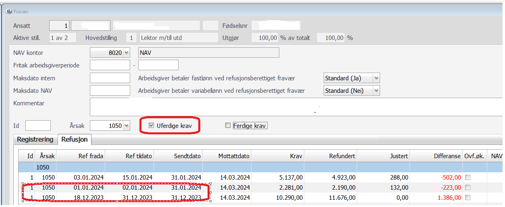Open the fastlønn Standard (Ja) dropdown

pyautogui.click(x=376, y=78)
